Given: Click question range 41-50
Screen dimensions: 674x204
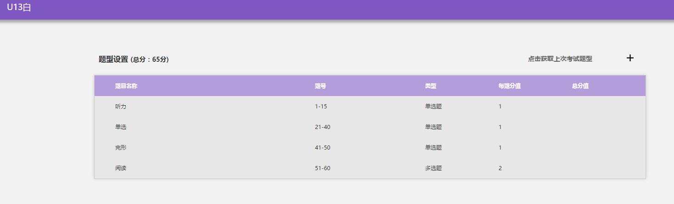Looking at the screenshot, I should pos(322,148).
